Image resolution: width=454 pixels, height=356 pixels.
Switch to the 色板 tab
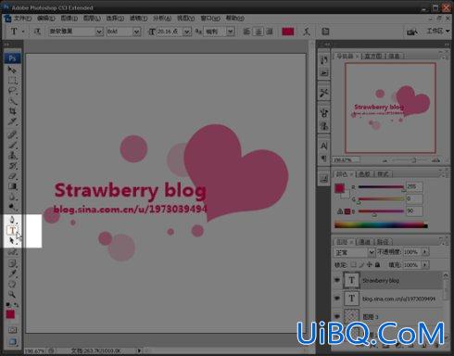[x=364, y=174]
